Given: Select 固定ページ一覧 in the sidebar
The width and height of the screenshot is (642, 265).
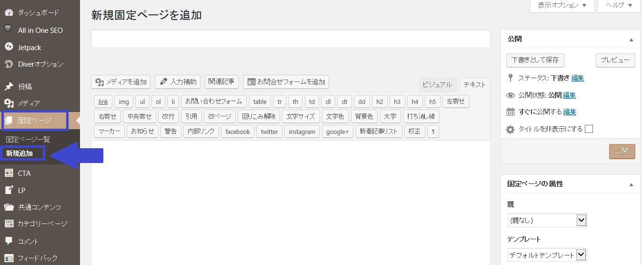Looking at the screenshot, I should pyautogui.click(x=28, y=140).
